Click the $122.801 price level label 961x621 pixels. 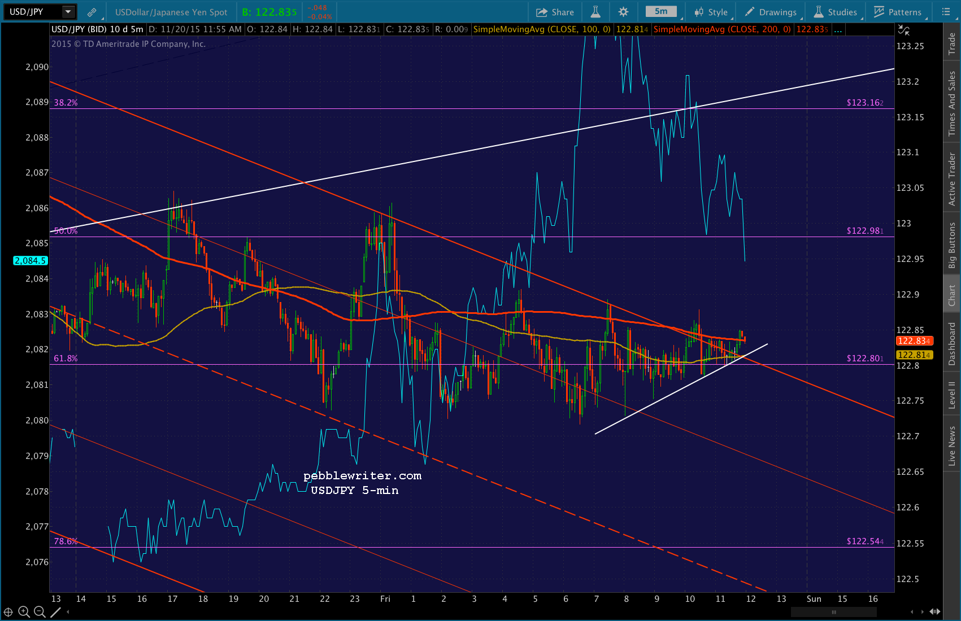click(x=865, y=358)
